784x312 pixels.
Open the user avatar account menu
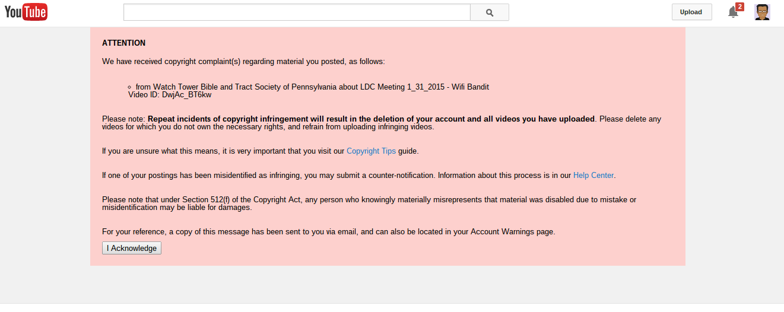762,12
